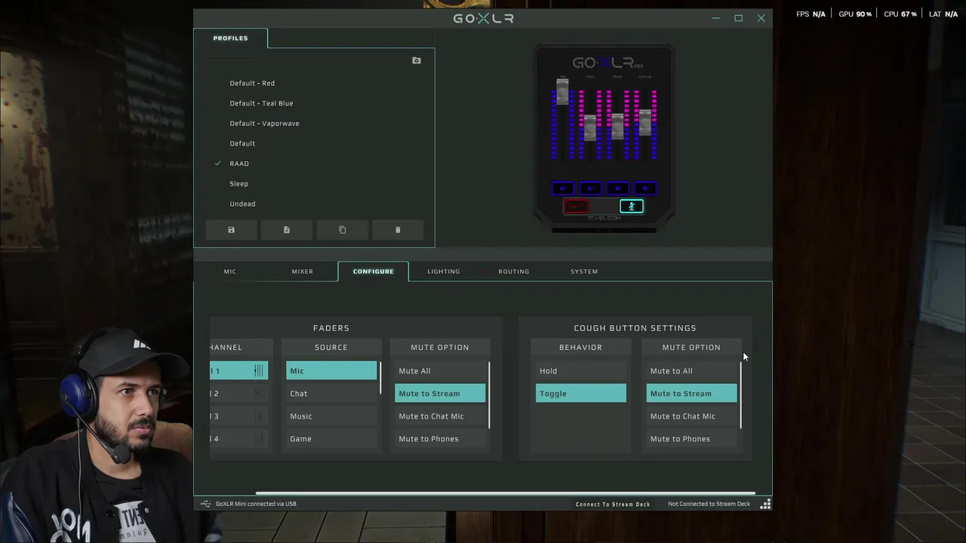
Task: Open the Routing tab
Action: (x=514, y=271)
